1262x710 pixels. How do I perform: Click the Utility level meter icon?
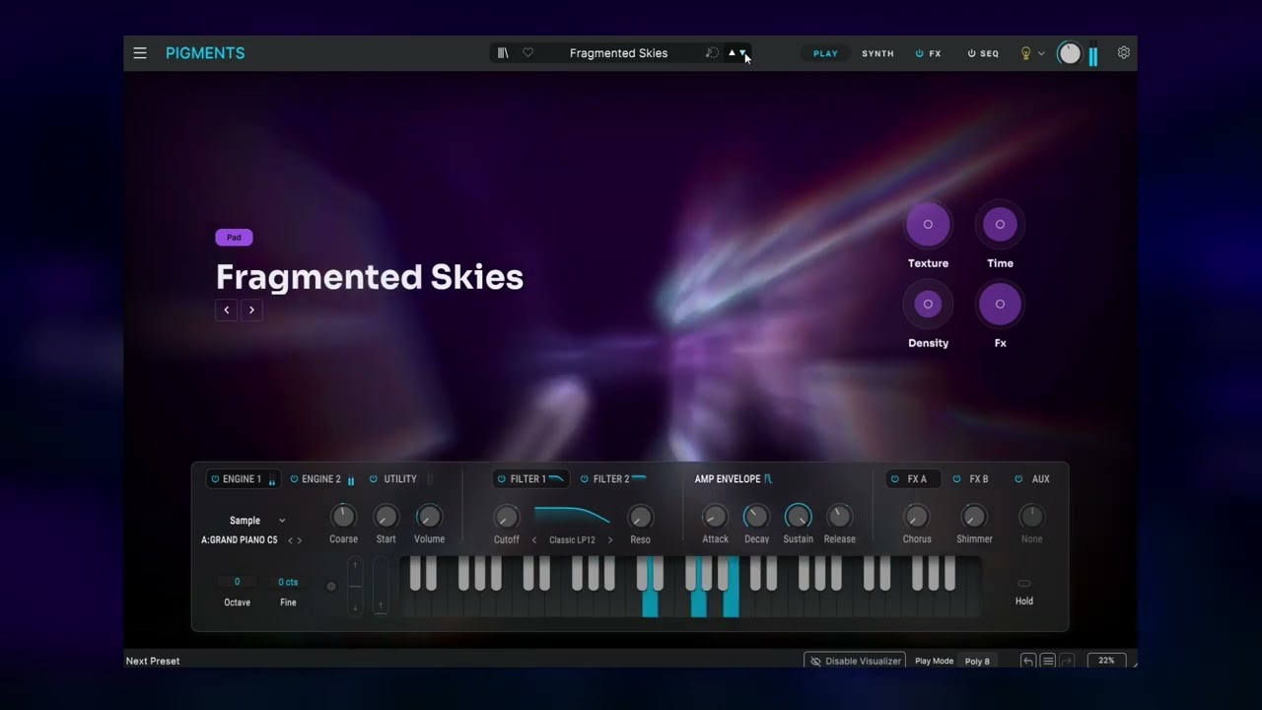430,480
